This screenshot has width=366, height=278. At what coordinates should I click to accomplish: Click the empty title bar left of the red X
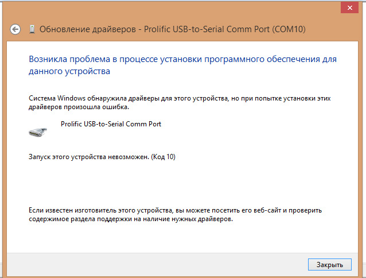pyautogui.click(x=172, y=8)
